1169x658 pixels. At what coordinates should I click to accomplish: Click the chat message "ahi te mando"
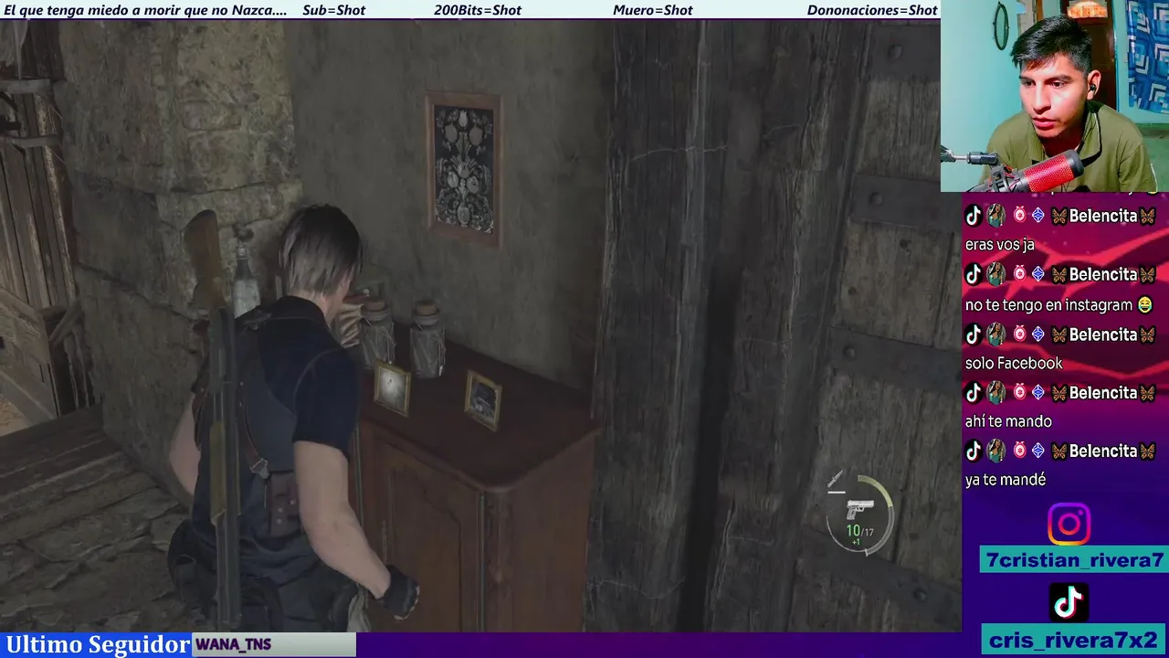(1008, 421)
